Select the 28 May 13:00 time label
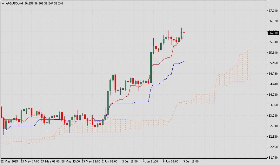The width and height of the screenshot is (280, 165). coord(71,162)
